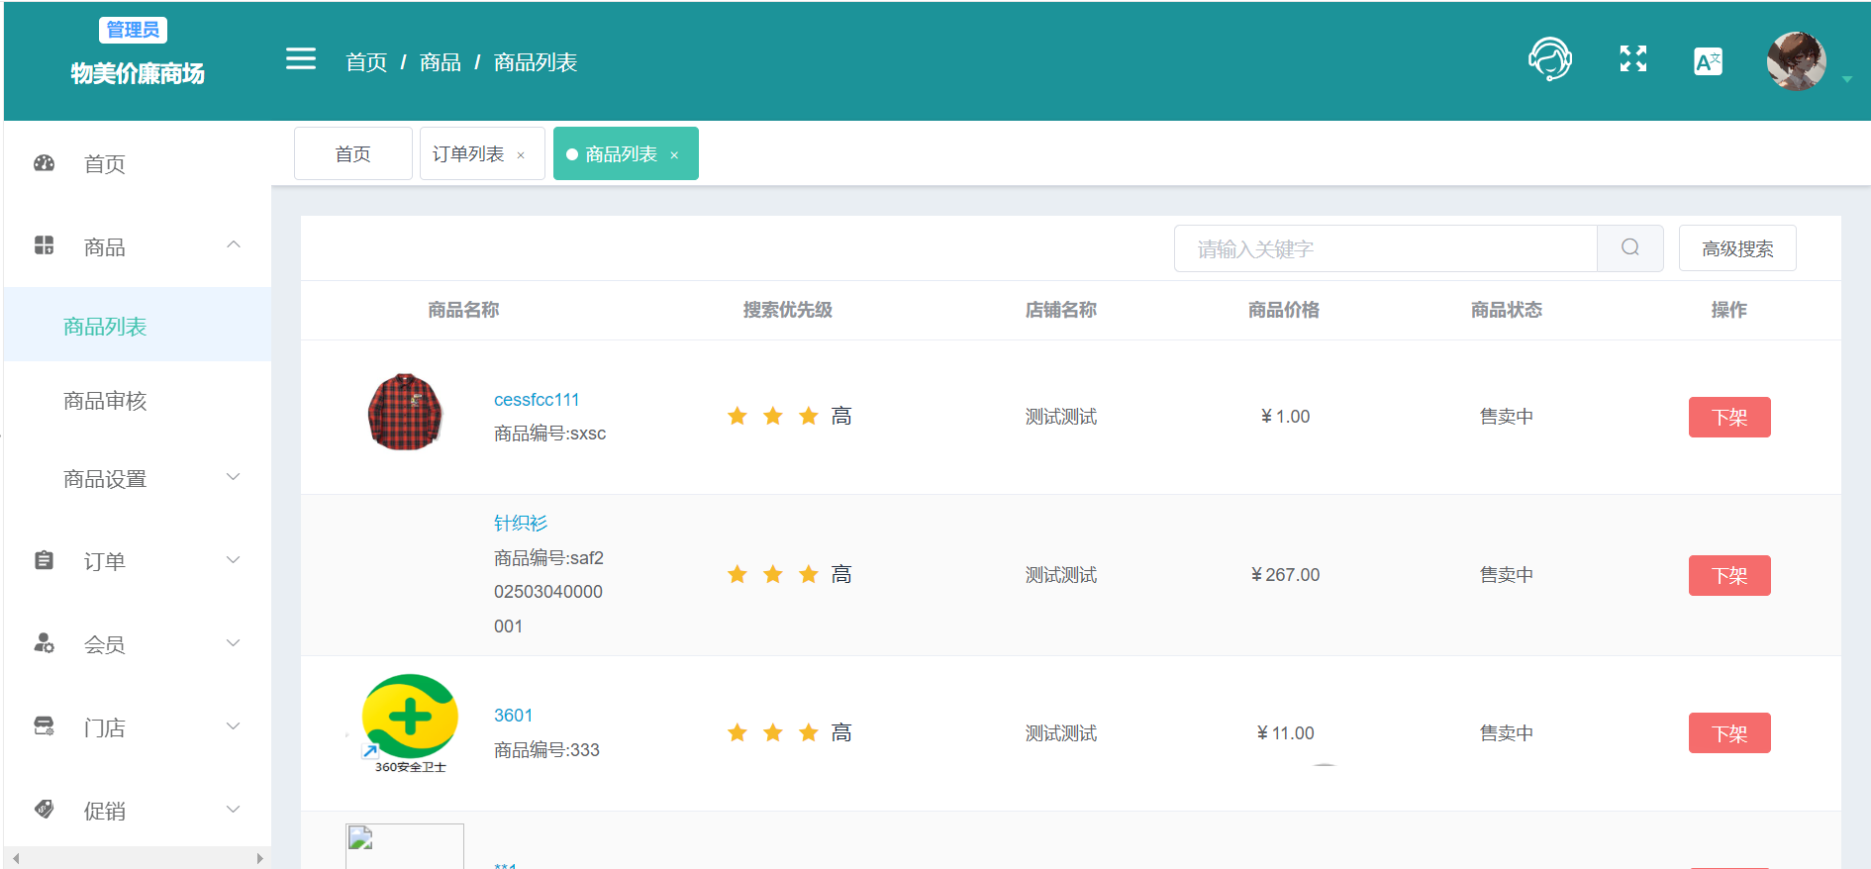This screenshot has height=869, width=1871.
Task: Open 首页 dashboard in the sidebar
Action: point(104,164)
